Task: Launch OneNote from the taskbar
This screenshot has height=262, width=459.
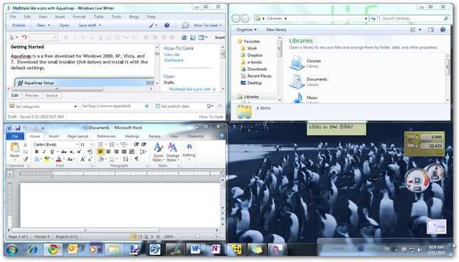Action: [x=216, y=249]
